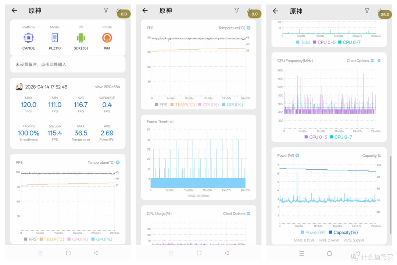Toggle CPU 0~5 legend beside Total
The image size is (397, 265).
point(324,42)
